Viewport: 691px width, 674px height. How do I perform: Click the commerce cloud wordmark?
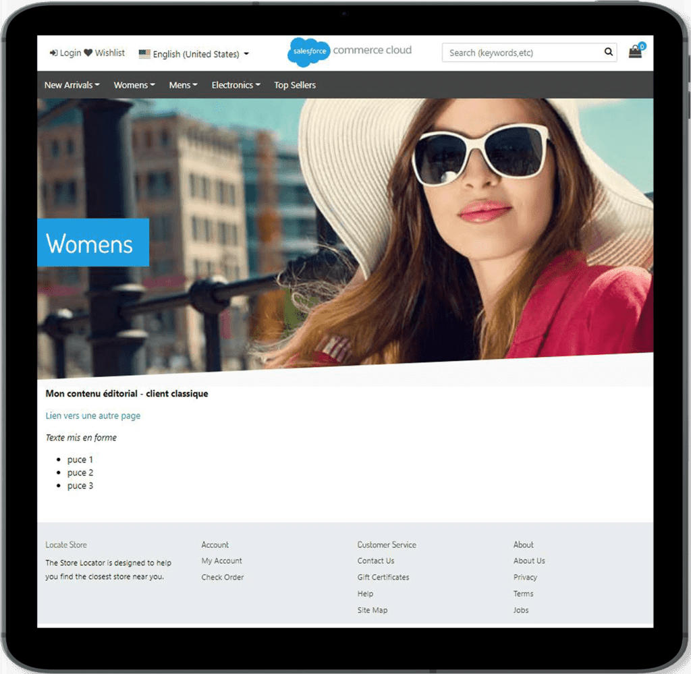click(372, 49)
